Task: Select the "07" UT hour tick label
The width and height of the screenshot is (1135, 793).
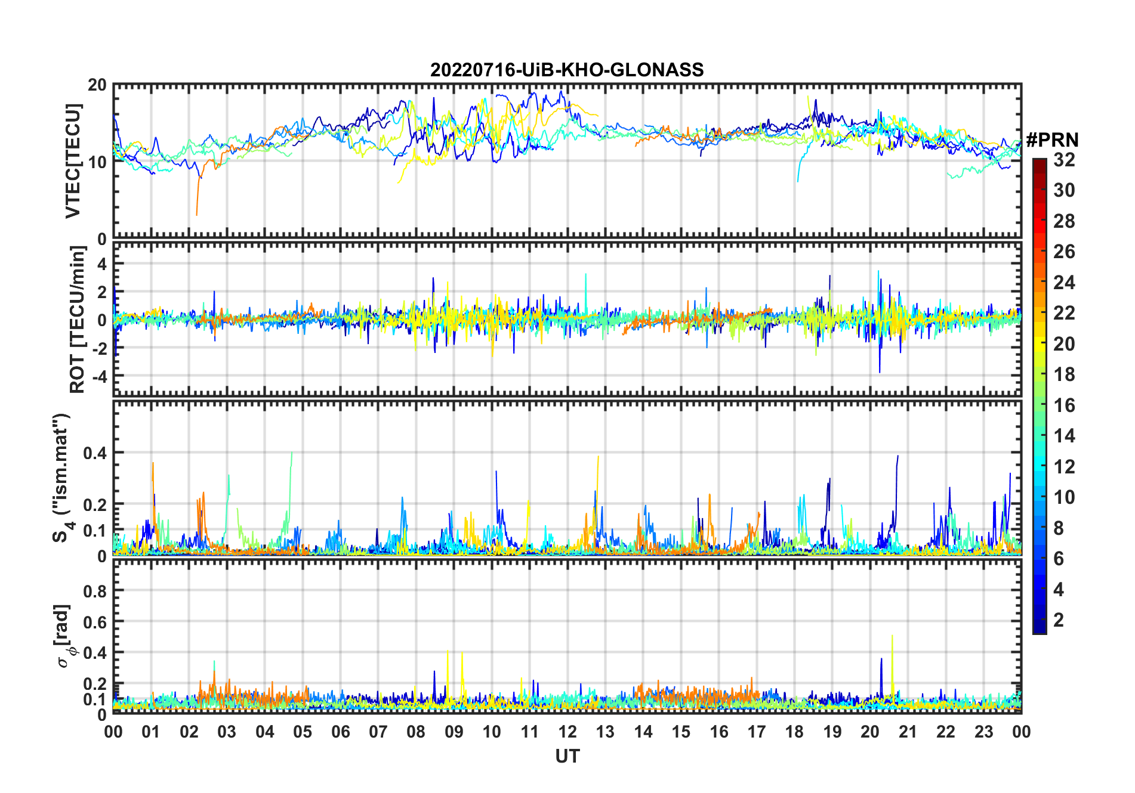Action: 378,732
